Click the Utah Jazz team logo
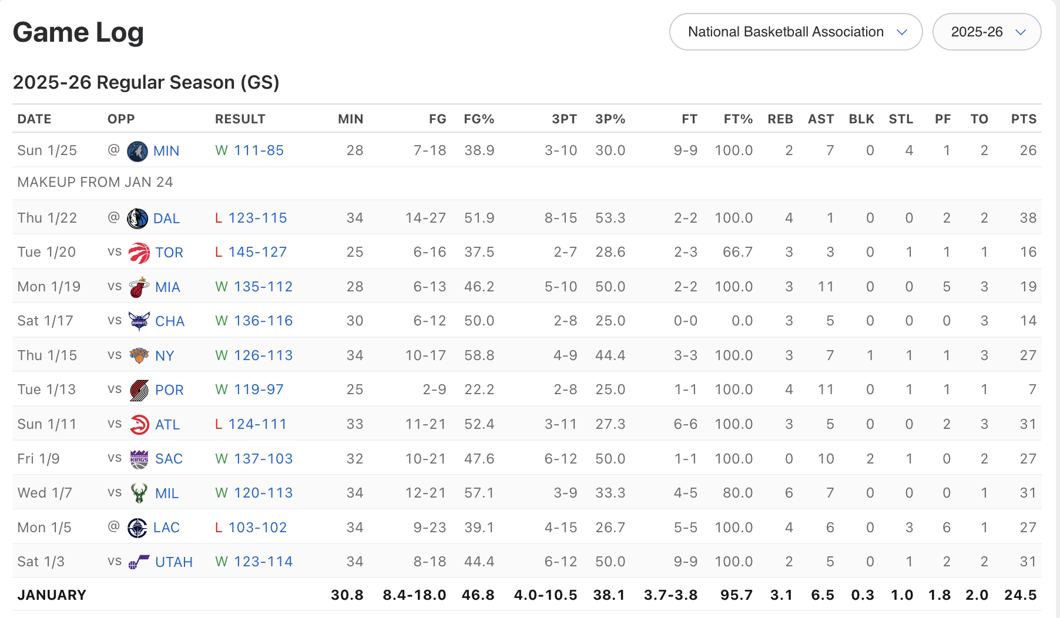The image size is (1060, 618). click(x=139, y=562)
